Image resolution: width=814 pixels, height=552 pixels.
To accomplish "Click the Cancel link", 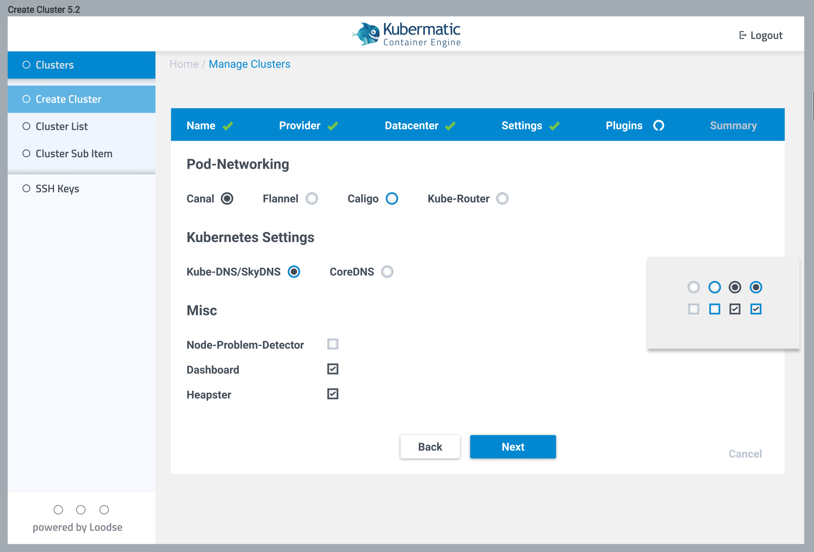I will pyautogui.click(x=745, y=454).
